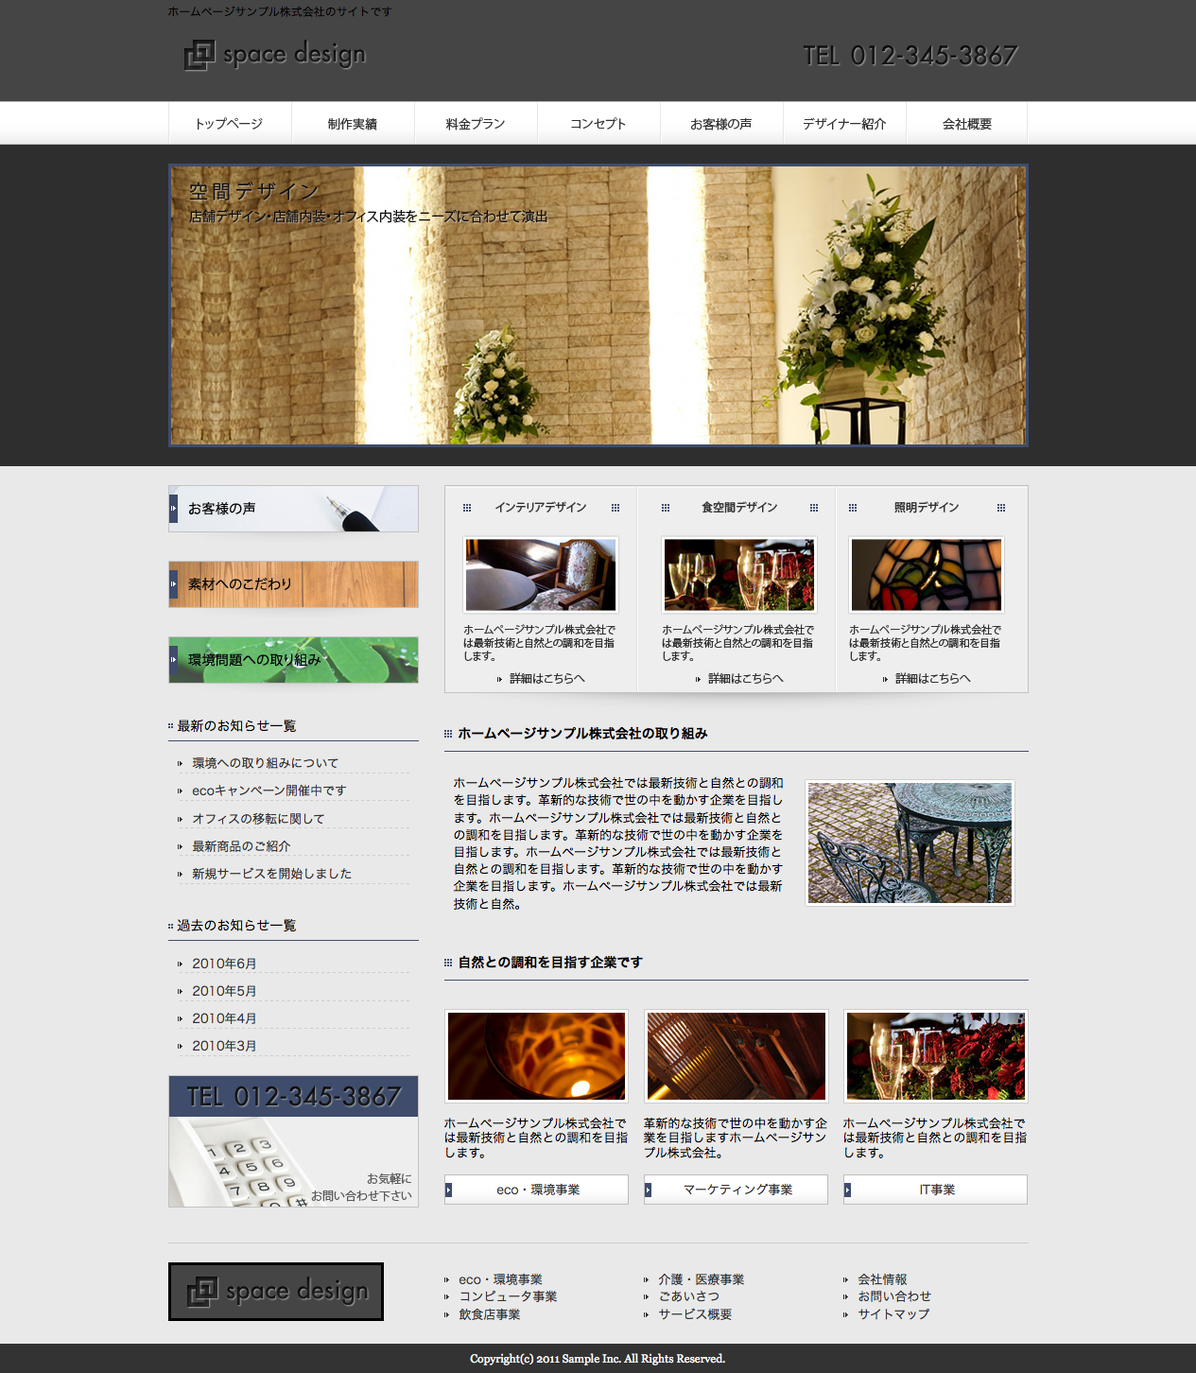Click the 照明デザイン stained glass lamp thumbnail
Screen dimensions: 1196x1373
[x=927, y=575]
